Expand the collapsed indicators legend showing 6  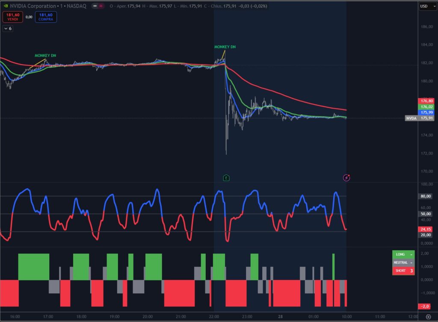(8, 28)
